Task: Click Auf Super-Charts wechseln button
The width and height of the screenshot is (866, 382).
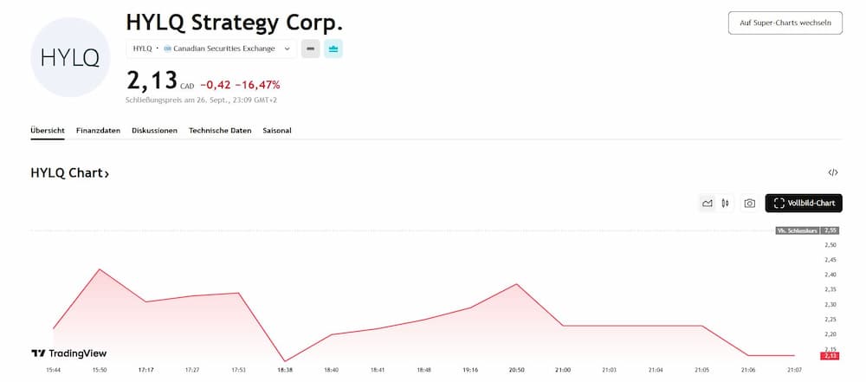Action: [785, 23]
